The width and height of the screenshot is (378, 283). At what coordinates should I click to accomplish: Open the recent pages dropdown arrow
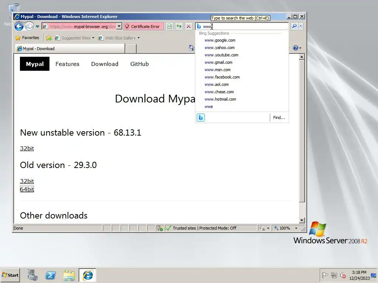point(37,27)
